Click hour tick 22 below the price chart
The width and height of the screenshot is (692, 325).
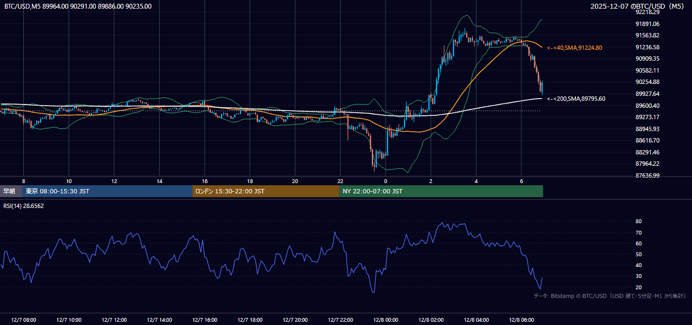click(341, 181)
